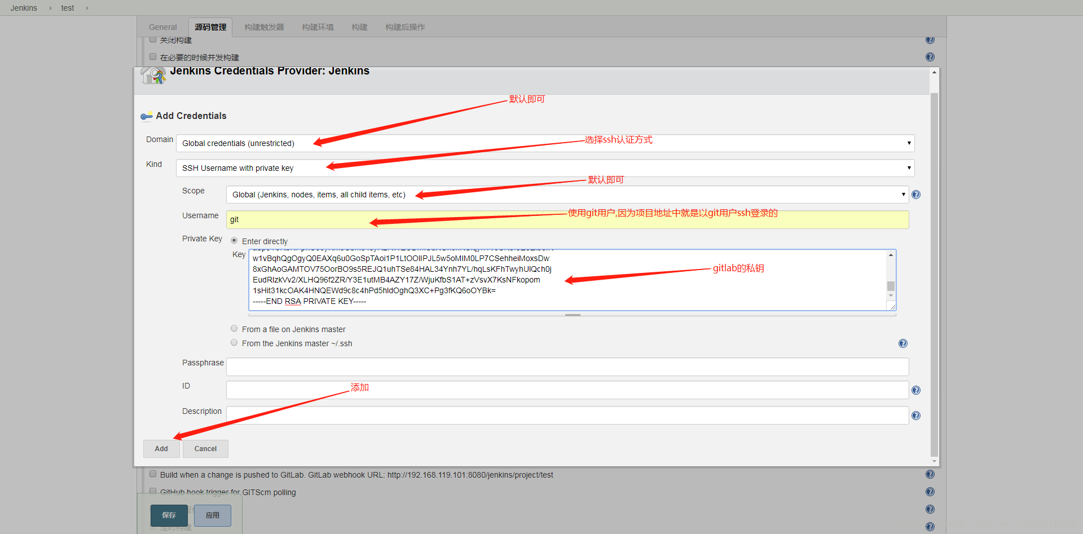Focus the Username input field
This screenshot has width=1083, height=534.
point(567,219)
